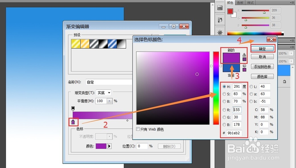The width and height of the screenshot is (296, 168).
Task: Choose the last black-to-white gradient preset
Action: (x=121, y=44)
